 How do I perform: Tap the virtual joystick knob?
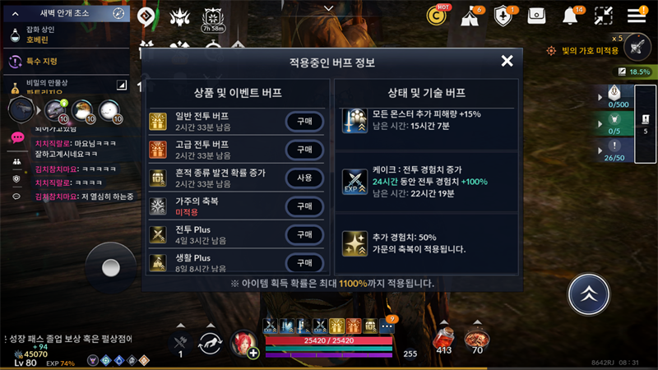pyautogui.click(x=111, y=268)
